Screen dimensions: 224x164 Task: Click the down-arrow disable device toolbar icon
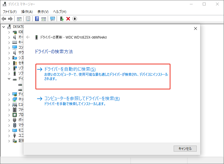coord(75,19)
